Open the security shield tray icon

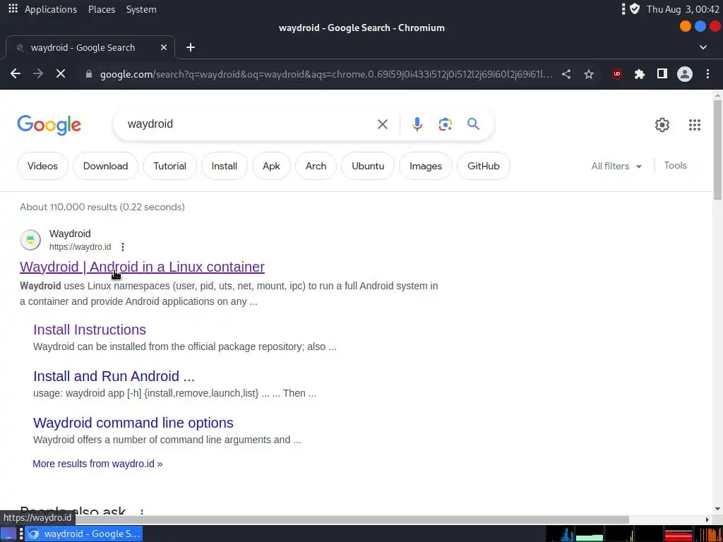[635, 8]
